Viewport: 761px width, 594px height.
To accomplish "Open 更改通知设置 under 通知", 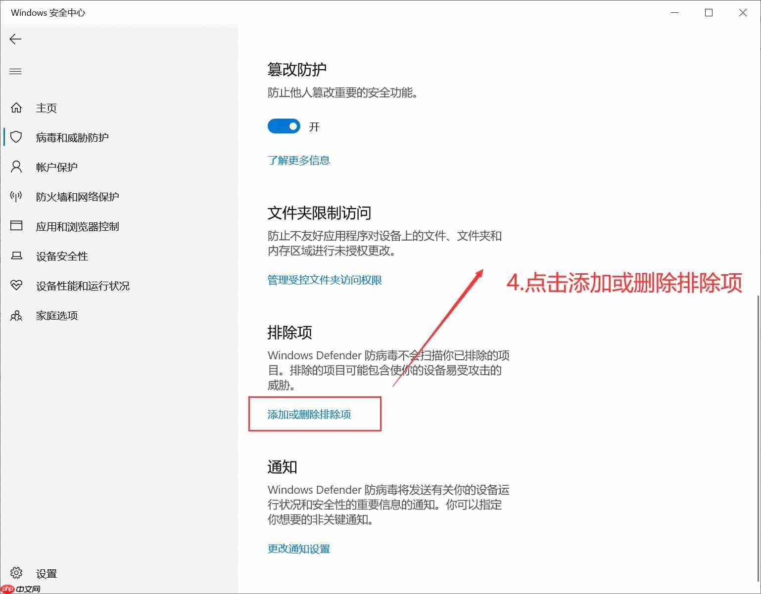I will pyautogui.click(x=298, y=549).
